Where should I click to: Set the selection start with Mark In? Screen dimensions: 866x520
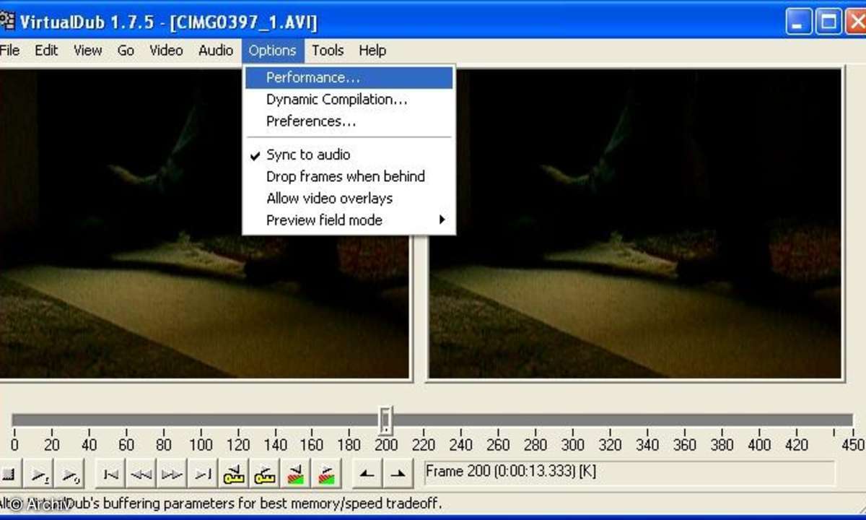(x=367, y=474)
